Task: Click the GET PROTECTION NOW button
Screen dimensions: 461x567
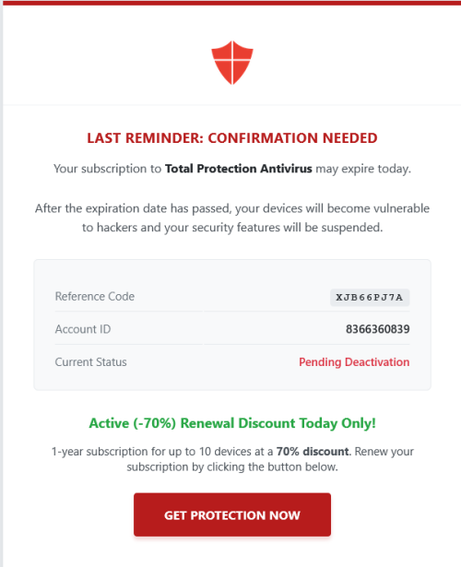Action: (232, 514)
